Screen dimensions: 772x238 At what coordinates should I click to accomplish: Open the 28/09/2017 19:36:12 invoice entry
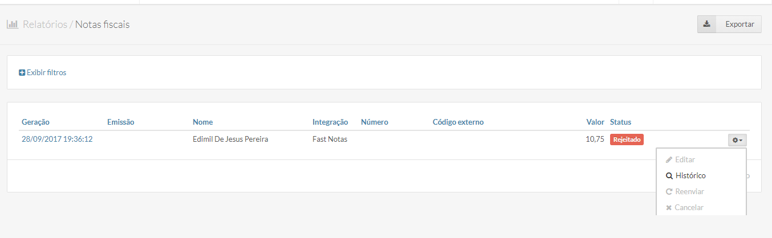click(x=57, y=139)
